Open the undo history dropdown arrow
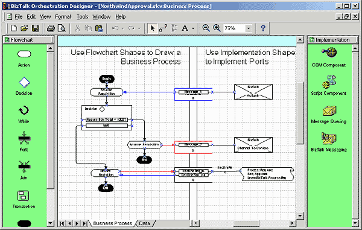This screenshot has width=362, height=230. tap(123, 28)
